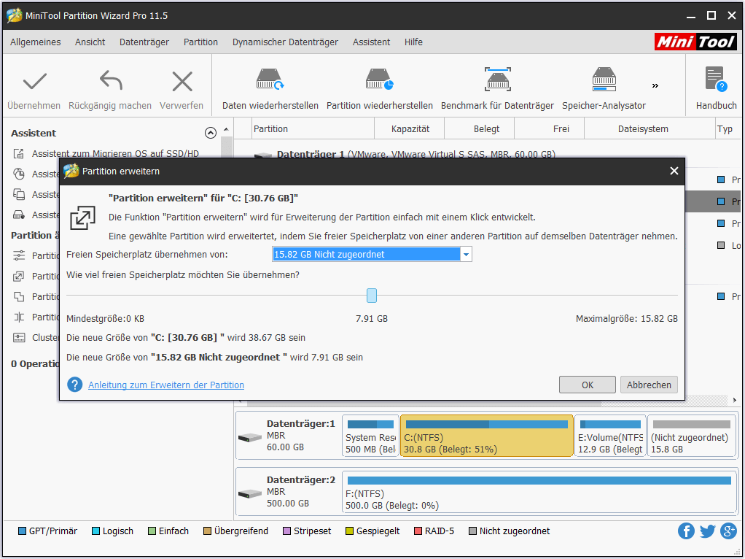The image size is (745, 559).
Task: Select the E:Volume partition block
Action: [x=610, y=436]
